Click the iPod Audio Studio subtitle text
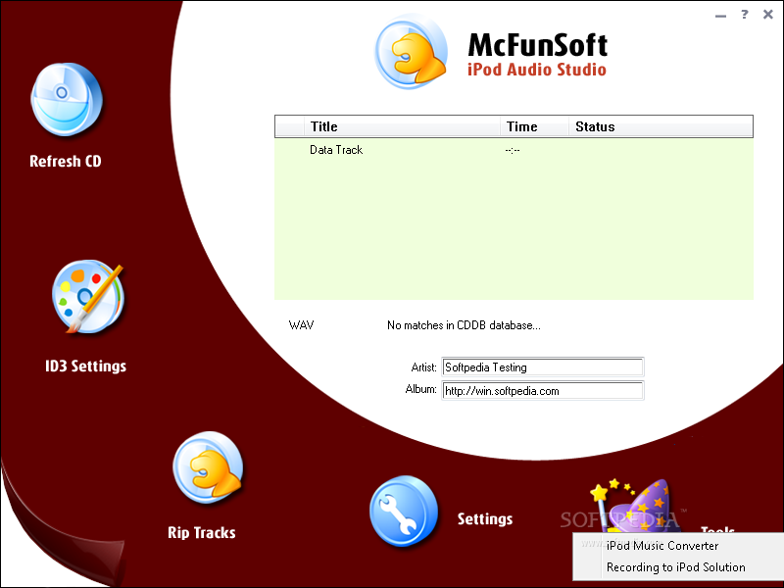The height and width of the screenshot is (588, 784). [x=537, y=70]
